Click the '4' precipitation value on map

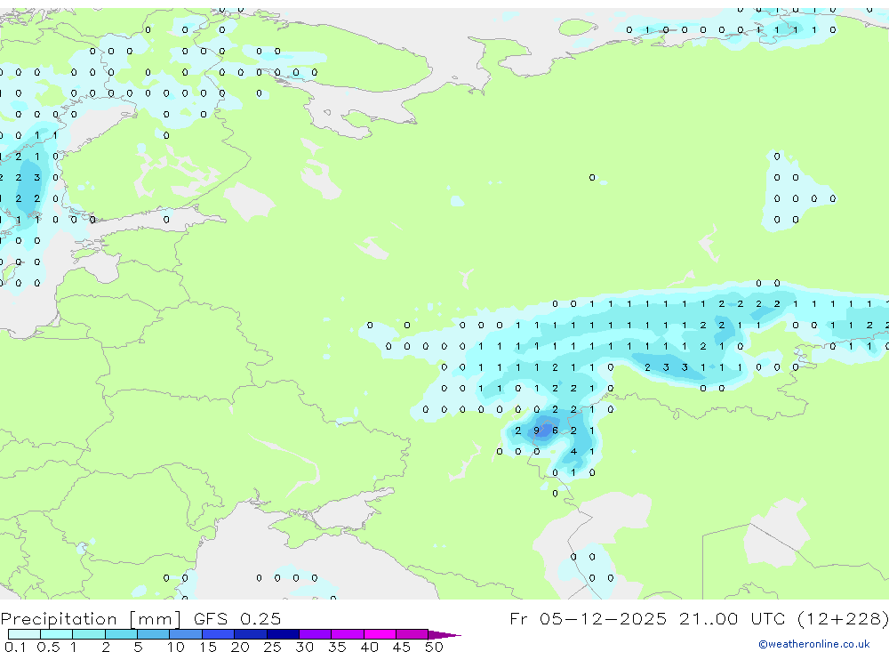pyautogui.click(x=573, y=452)
